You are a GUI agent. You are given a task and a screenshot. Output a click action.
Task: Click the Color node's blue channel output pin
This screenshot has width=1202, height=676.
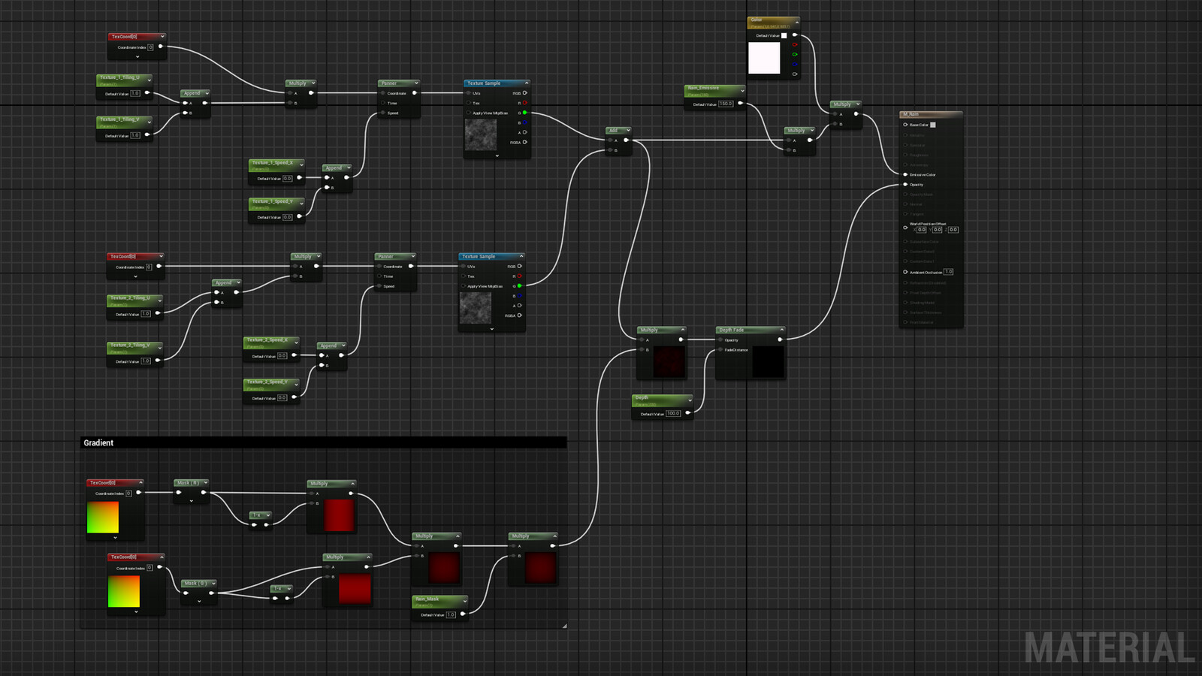click(795, 64)
